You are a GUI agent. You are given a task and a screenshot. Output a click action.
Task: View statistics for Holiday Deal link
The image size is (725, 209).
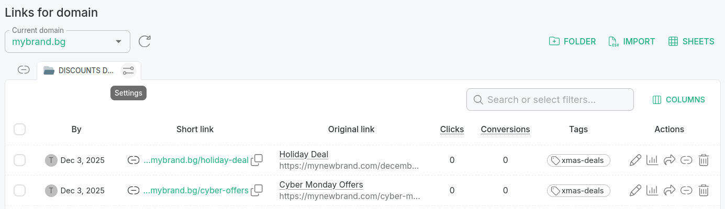pos(652,160)
